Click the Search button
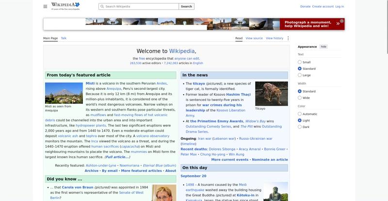This screenshot has height=201, width=388. pyautogui.click(x=186, y=6)
